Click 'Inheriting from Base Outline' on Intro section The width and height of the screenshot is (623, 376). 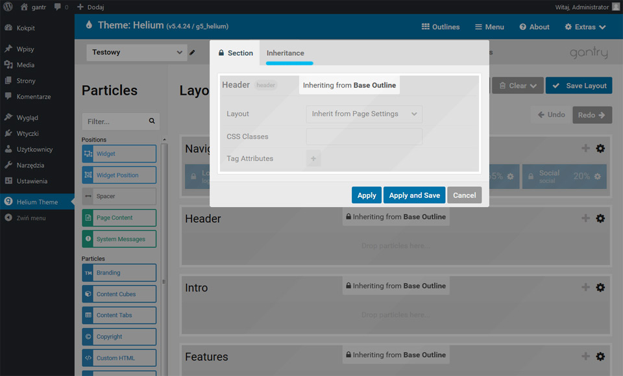(396, 286)
